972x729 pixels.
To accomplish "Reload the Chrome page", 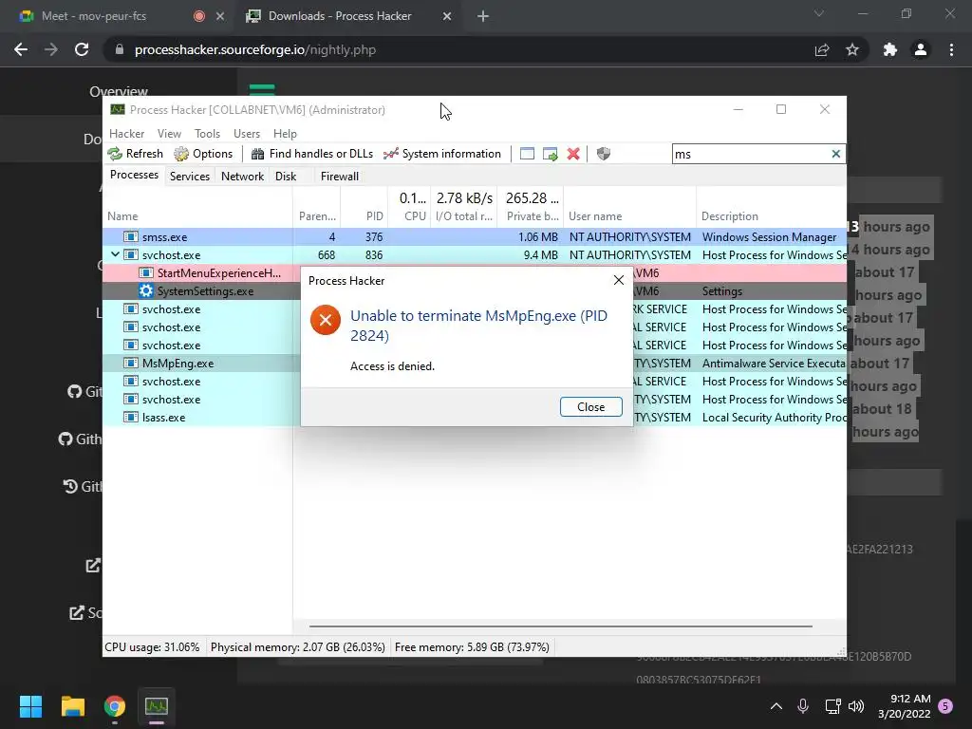I will 82,49.
